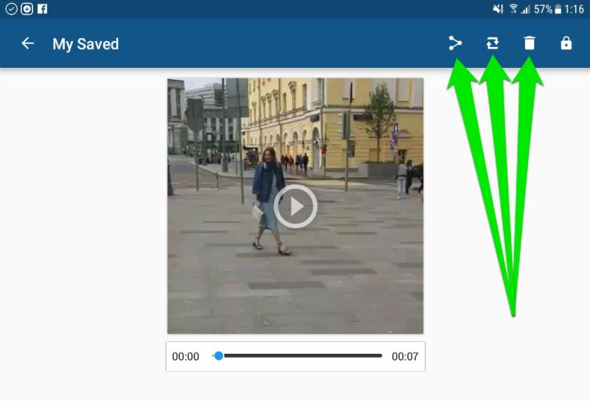590x401 pixels.
Task: Tap the muted sound status icon
Action: pos(499,9)
